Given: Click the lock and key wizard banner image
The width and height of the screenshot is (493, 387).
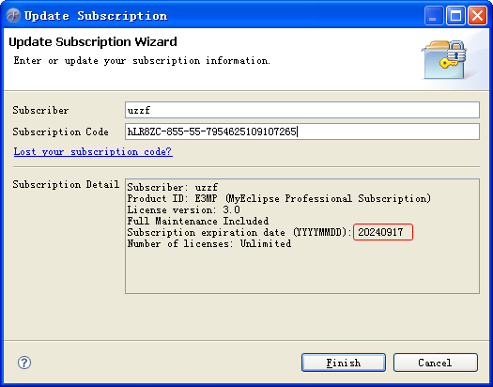Looking at the screenshot, I should [444, 59].
